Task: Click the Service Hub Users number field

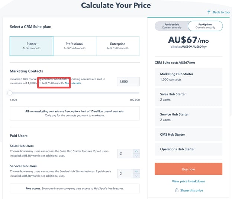Action: (x=125, y=174)
